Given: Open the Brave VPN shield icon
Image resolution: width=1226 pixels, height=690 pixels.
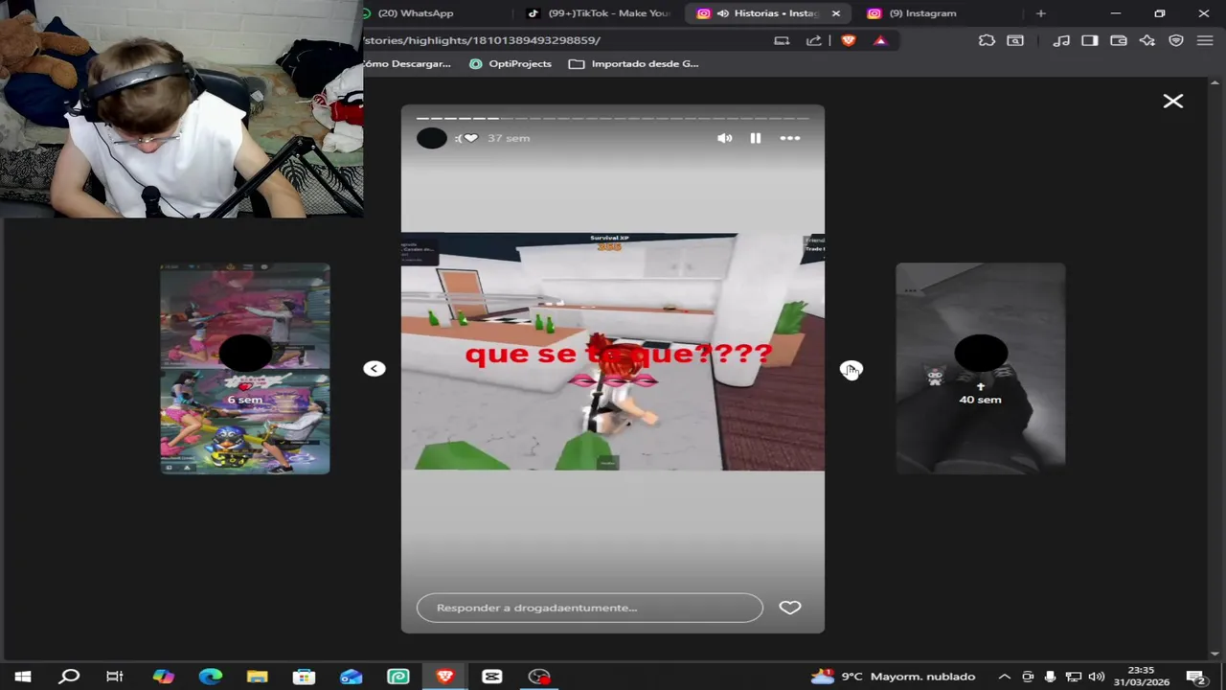Looking at the screenshot, I should 1176,40.
